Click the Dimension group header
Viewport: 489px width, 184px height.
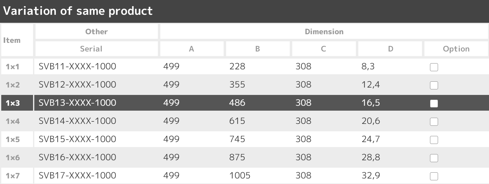click(x=324, y=32)
